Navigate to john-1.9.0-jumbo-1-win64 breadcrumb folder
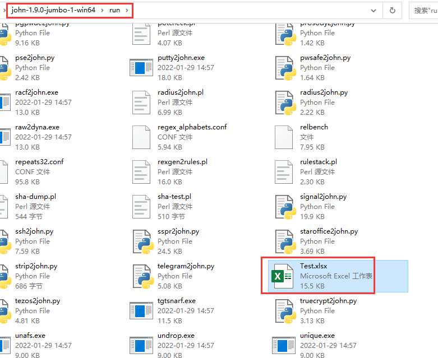This screenshot has height=358, width=438. (x=53, y=10)
